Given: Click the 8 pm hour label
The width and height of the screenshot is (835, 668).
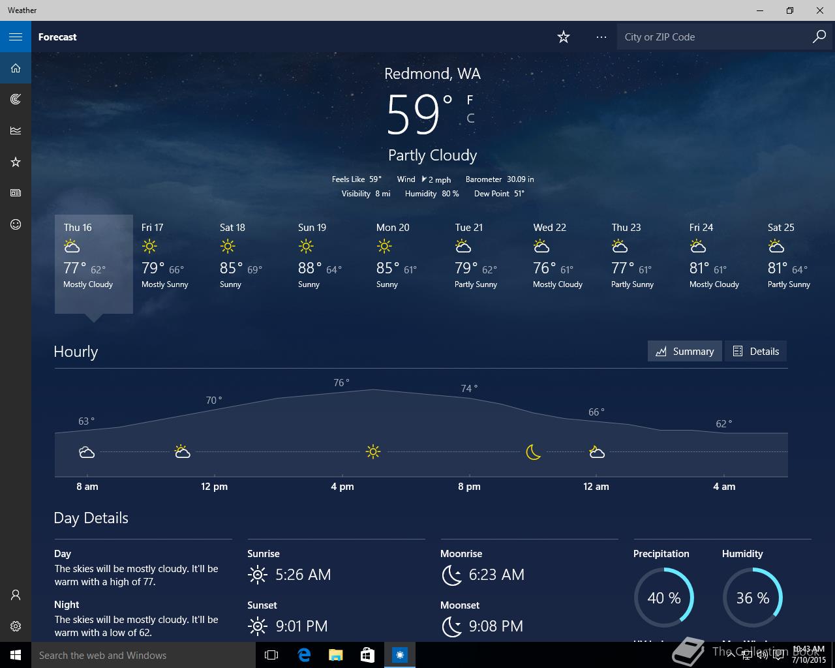Looking at the screenshot, I should coord(469,487).
